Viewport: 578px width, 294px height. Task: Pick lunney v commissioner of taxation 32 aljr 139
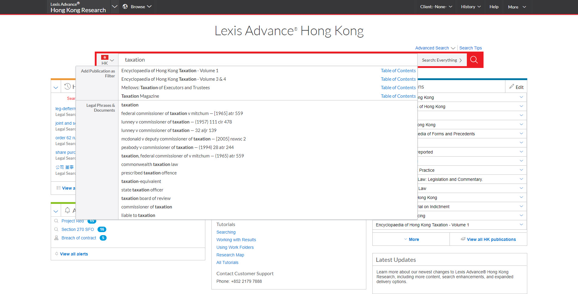[x=169, y=130]
